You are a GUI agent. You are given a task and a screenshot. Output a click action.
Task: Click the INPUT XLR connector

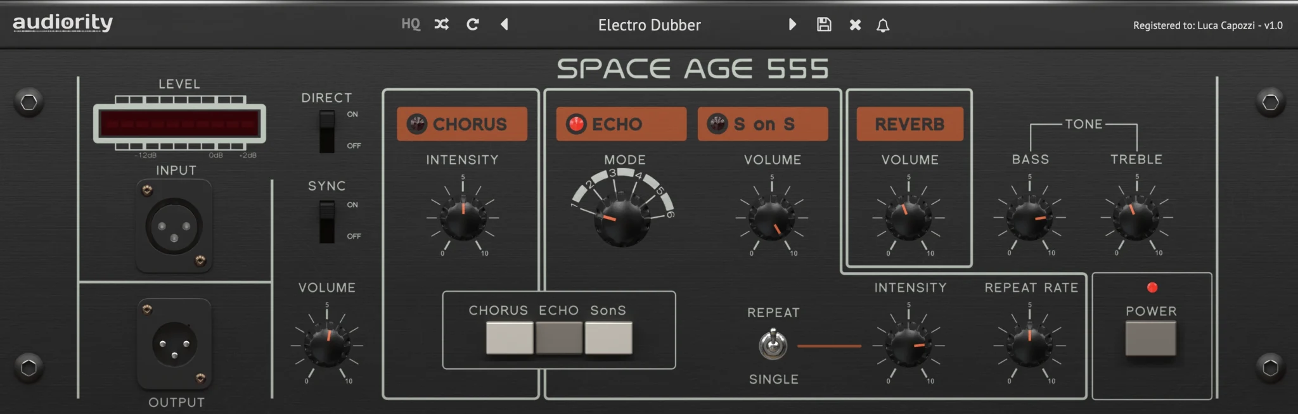pos(174,226)
